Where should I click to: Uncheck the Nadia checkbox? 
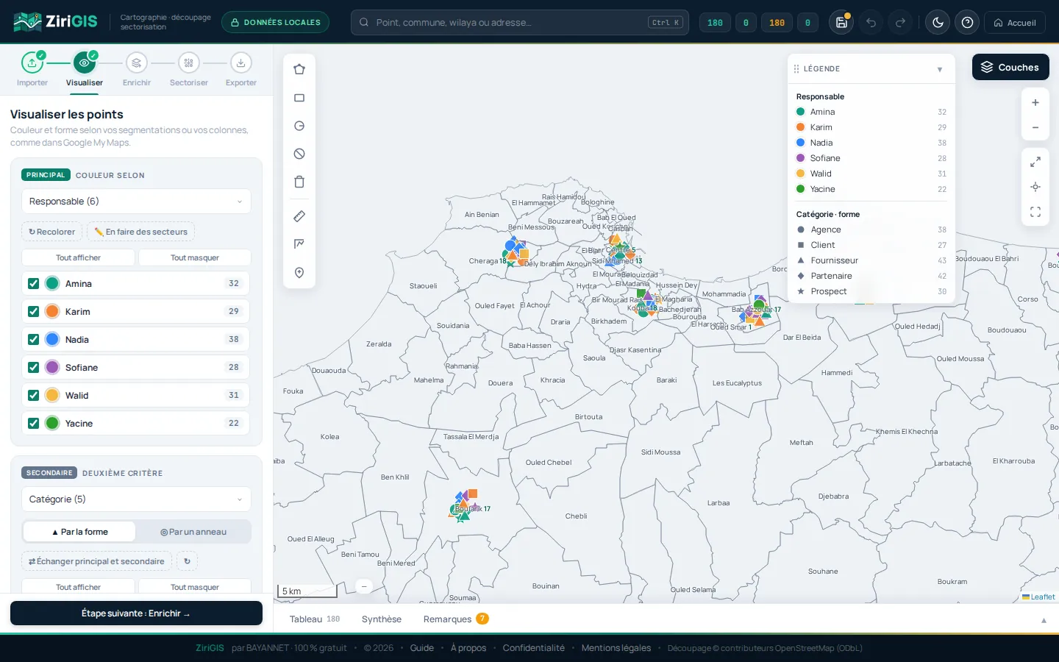(33, 339)
